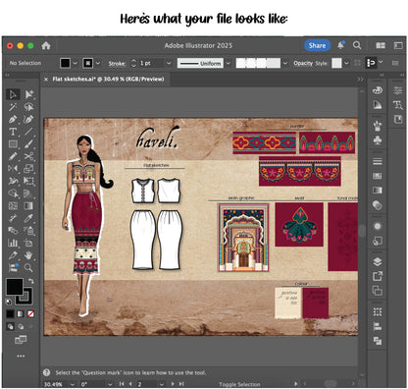Select the Lasso tool
The width and height of the screenshot is (408, 389).
(x=29, y=107)
